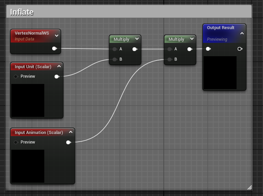Click the Input Unit (Scalar) output pin
The height and width of the screenshot is (196, 263).
click(x=57, y=76)
